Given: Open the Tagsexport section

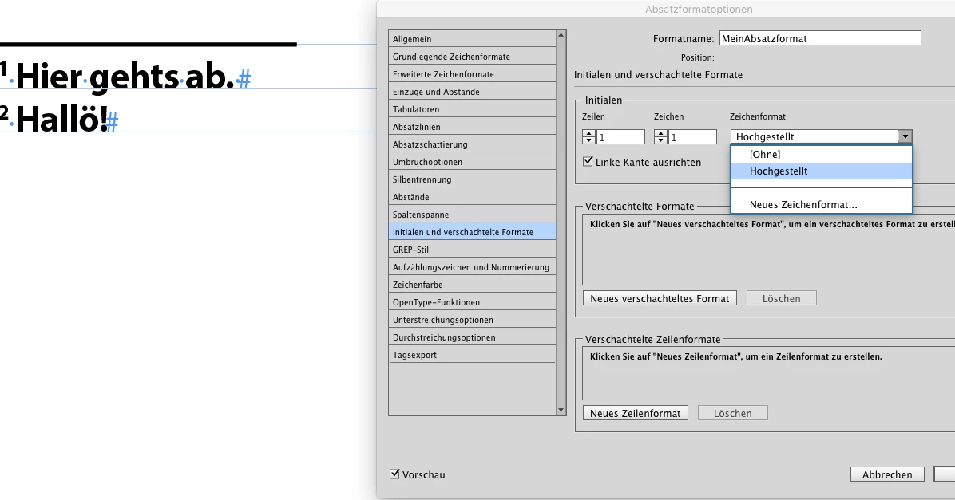Looking at the screenshot, I should click(472, 355).
